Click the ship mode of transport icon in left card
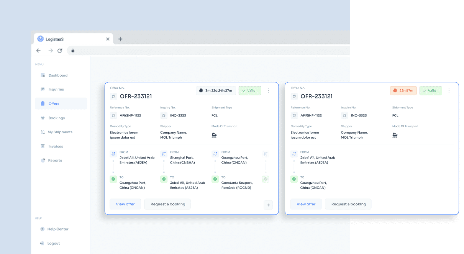 [214, 135]
